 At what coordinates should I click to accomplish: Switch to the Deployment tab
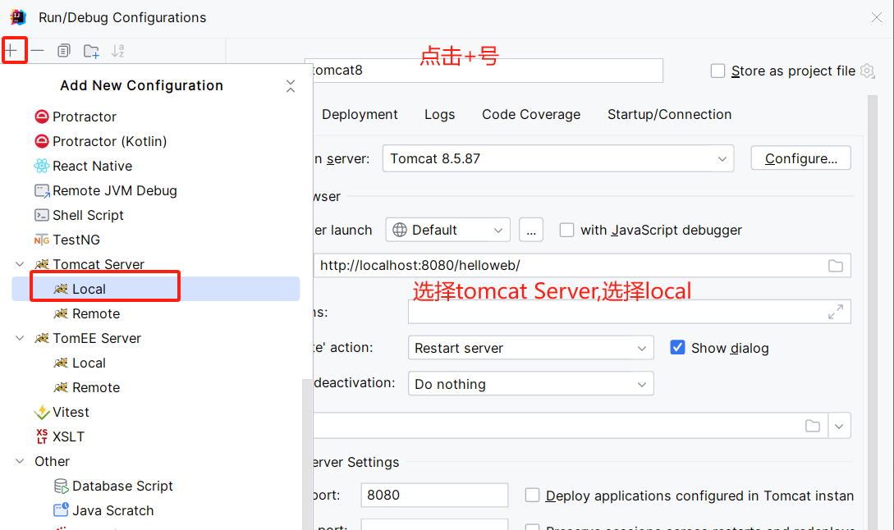(360, 115)
